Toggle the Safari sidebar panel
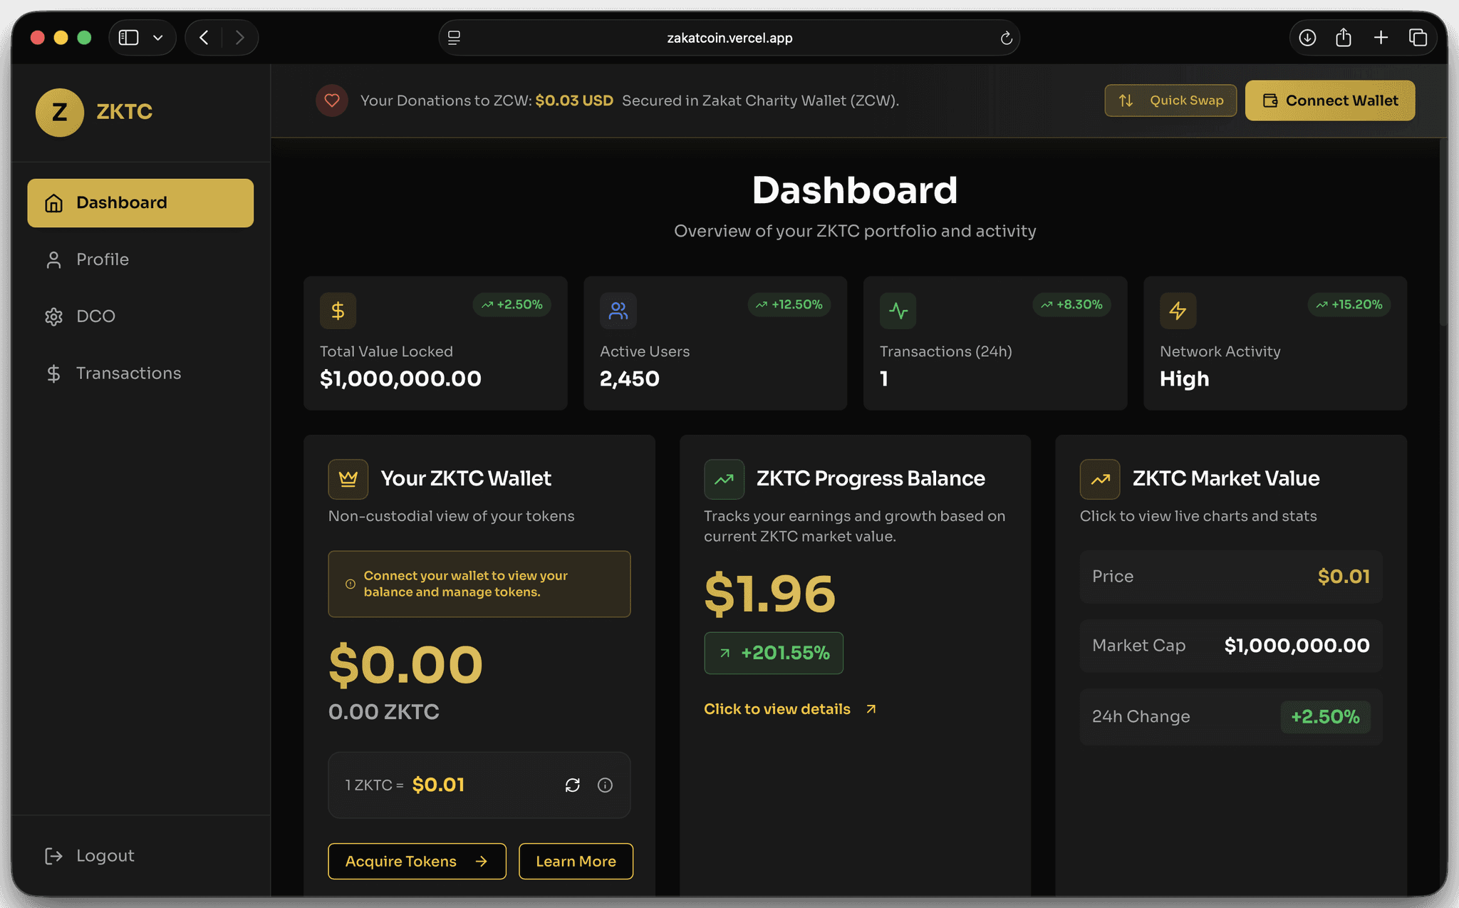The image size is (1459, 908). tap(128, 38)
